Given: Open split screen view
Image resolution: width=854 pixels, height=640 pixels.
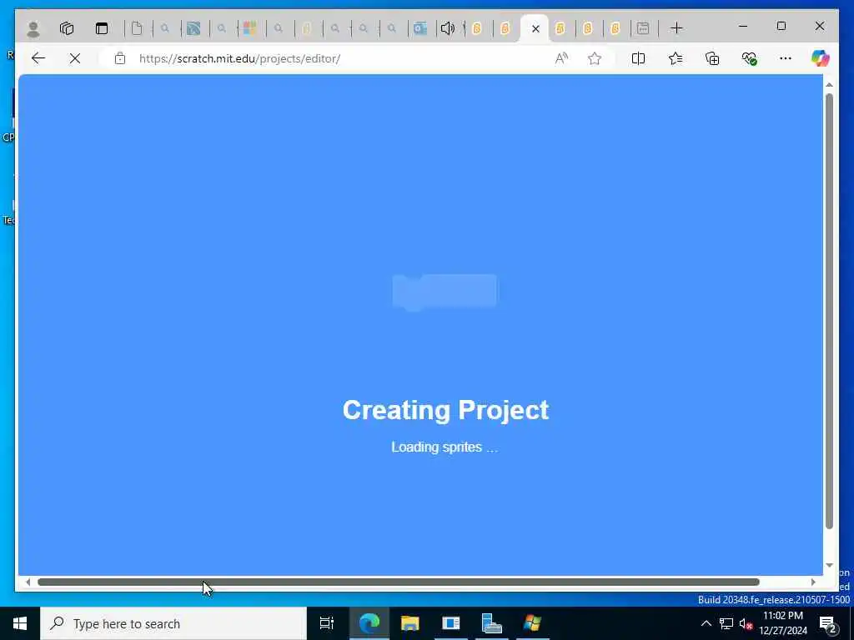Looking at the screenshot, I should click(x=638, y=58).
